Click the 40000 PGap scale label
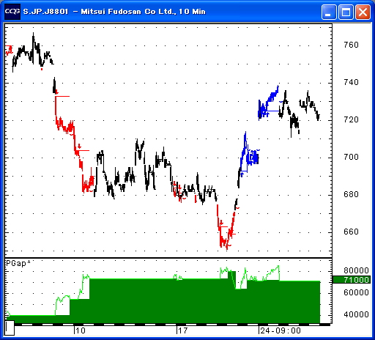Image resolution: width=375 pixels, height=340 pixels. pyautogui.click(x=356, y=314)
